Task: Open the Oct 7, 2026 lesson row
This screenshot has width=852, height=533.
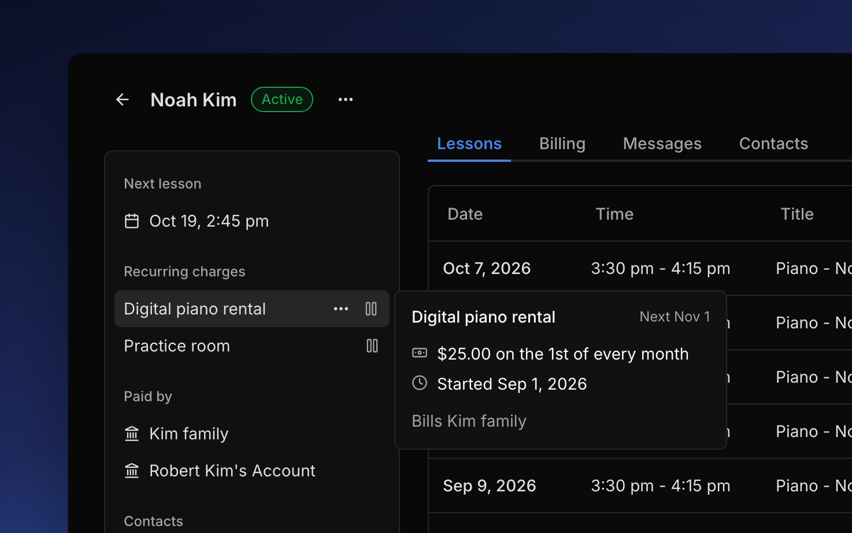Action: tap(640, 268)
